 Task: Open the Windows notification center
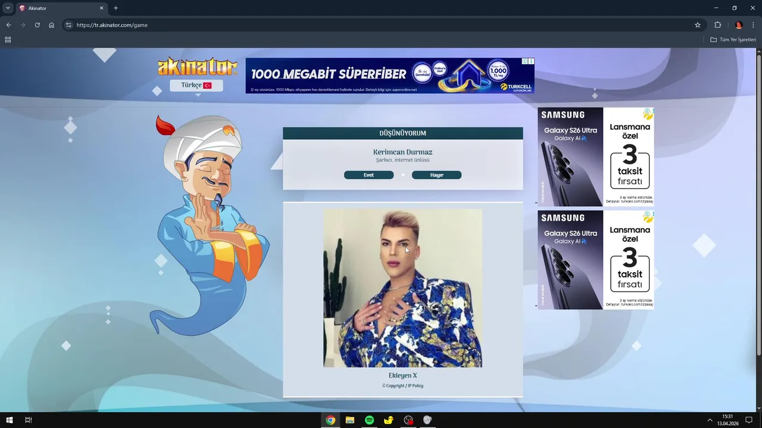pyautogui.click(x=749, y=420)
